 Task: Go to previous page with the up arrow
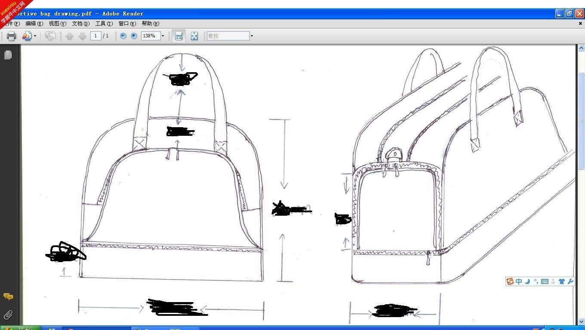[x=69, y=36]
